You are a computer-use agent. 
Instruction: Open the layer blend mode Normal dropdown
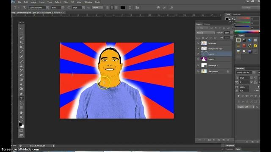[x=205, y=33]
